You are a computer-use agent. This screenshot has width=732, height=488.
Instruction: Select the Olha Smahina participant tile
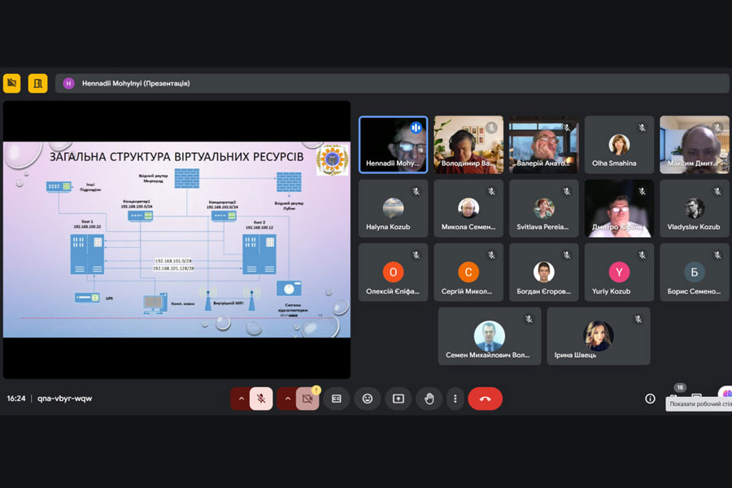pos(619,145)
